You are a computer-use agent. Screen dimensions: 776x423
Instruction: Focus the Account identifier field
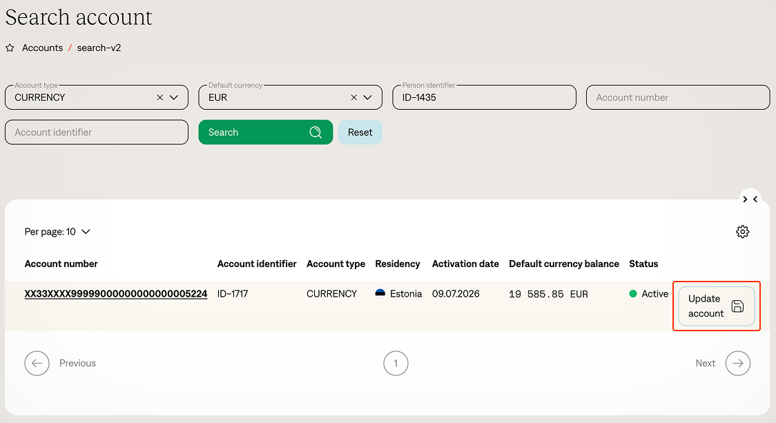[96, 132]
